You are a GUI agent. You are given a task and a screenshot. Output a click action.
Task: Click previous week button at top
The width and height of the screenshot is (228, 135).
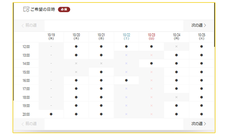click(x=29, y=25)
